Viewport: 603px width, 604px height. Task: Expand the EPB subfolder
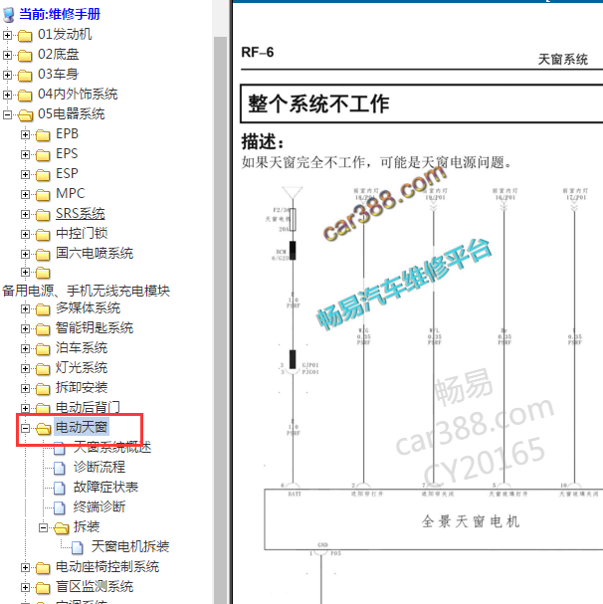25,134
